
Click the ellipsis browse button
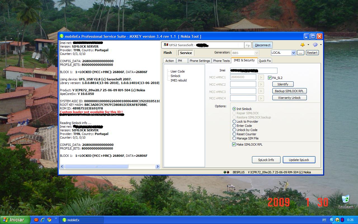(x=300, y=53)
